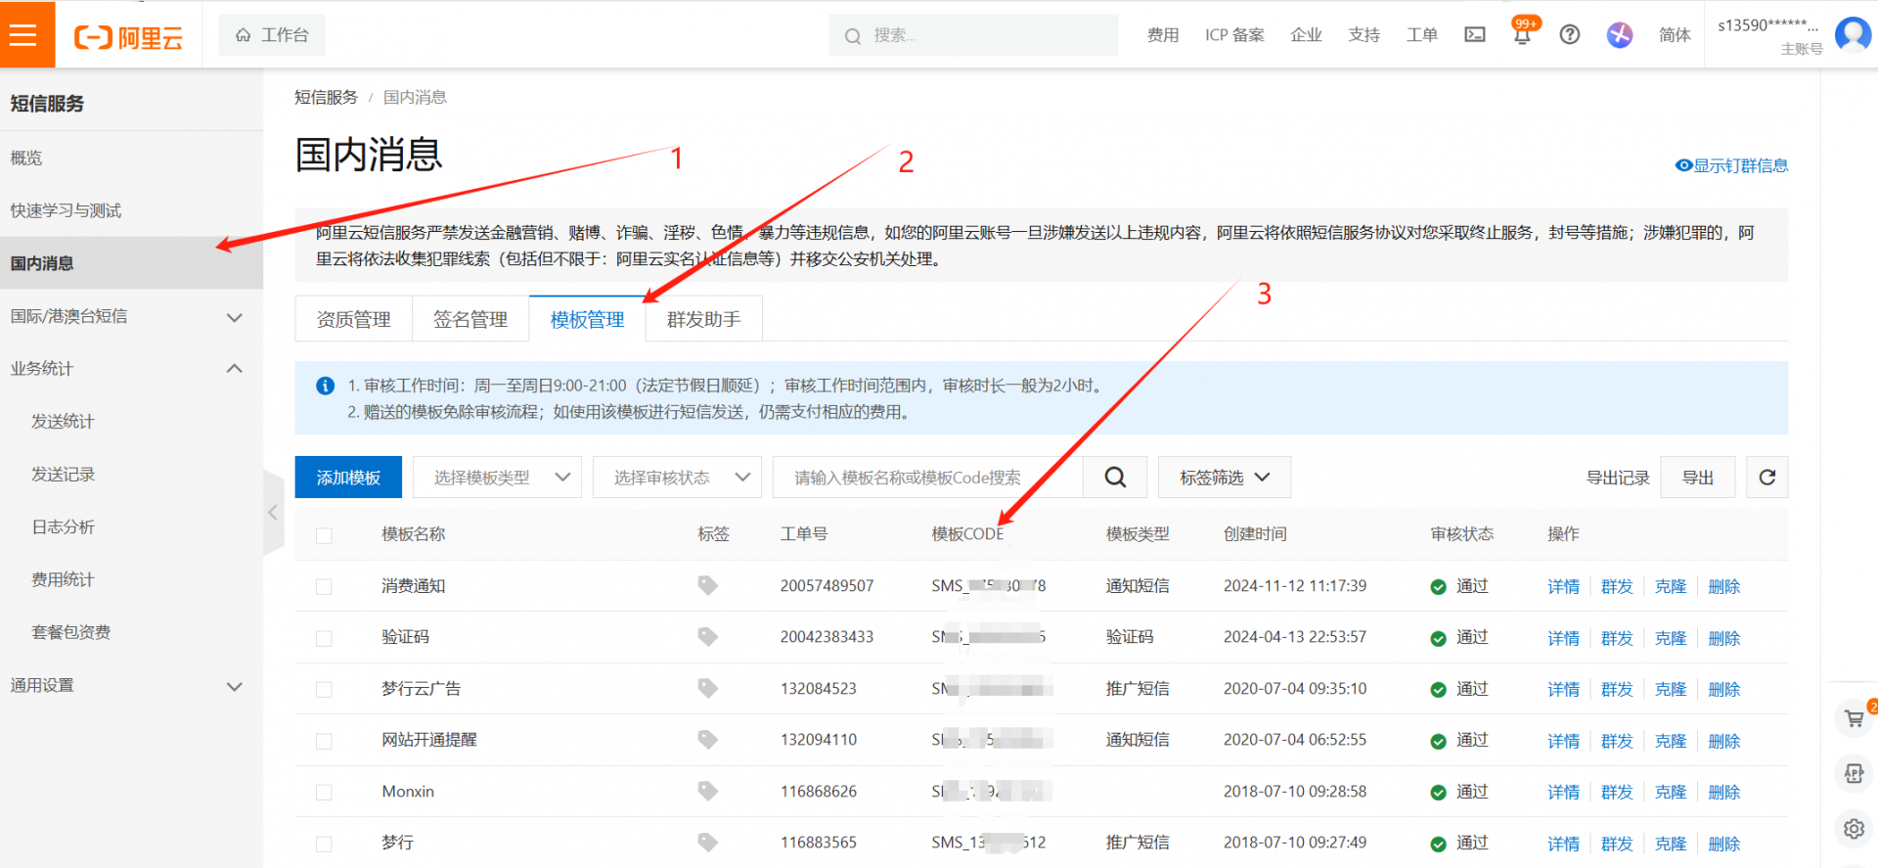Click 删除 for the 梦行云广告 template
Screen dimensions: 1878x868
coord(1723,689)
